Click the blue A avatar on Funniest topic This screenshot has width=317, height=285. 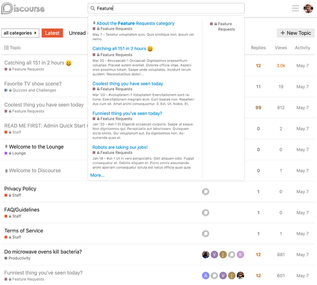click(x=205, y=275)
